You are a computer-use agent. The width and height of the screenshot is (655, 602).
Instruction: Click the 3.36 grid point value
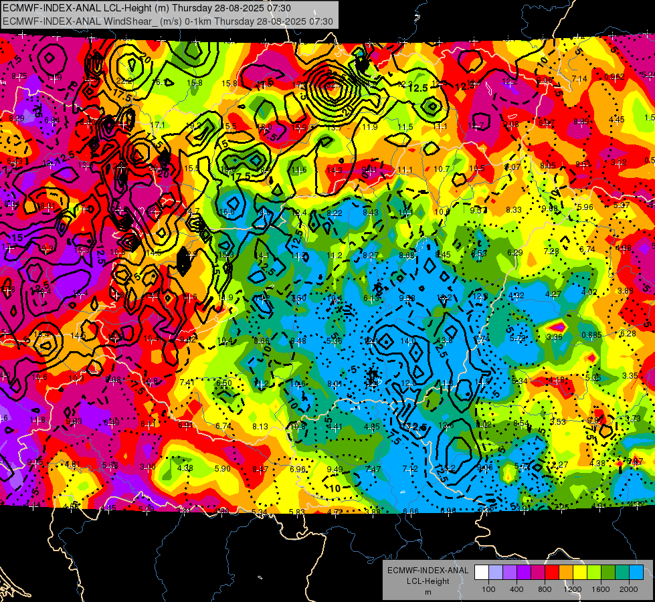(x=555, y=336)
